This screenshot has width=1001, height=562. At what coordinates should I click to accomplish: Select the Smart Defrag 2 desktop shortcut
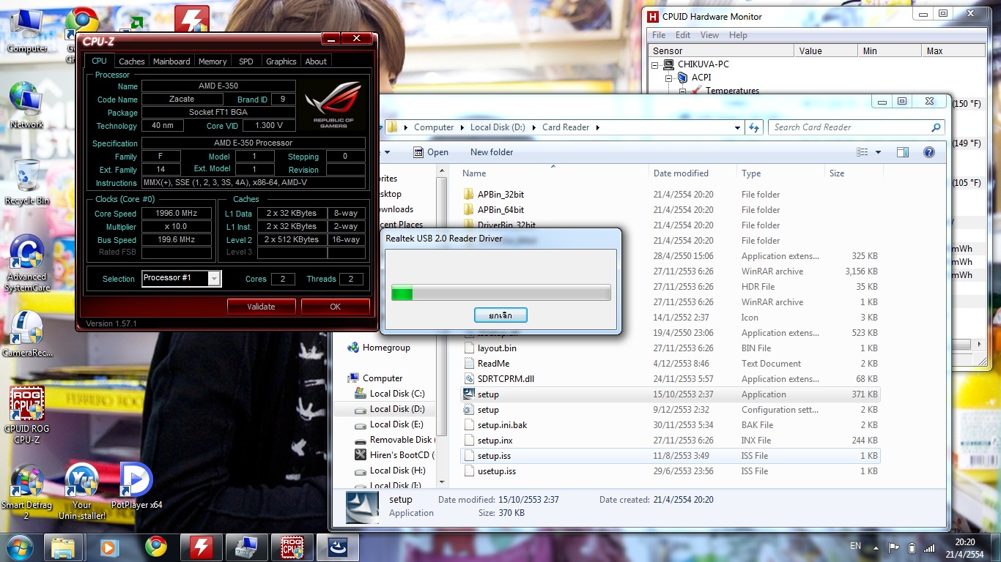26,492
